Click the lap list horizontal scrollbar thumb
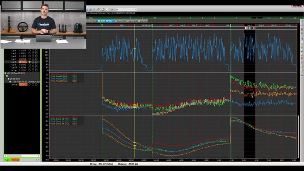 (x=14, y=156)
